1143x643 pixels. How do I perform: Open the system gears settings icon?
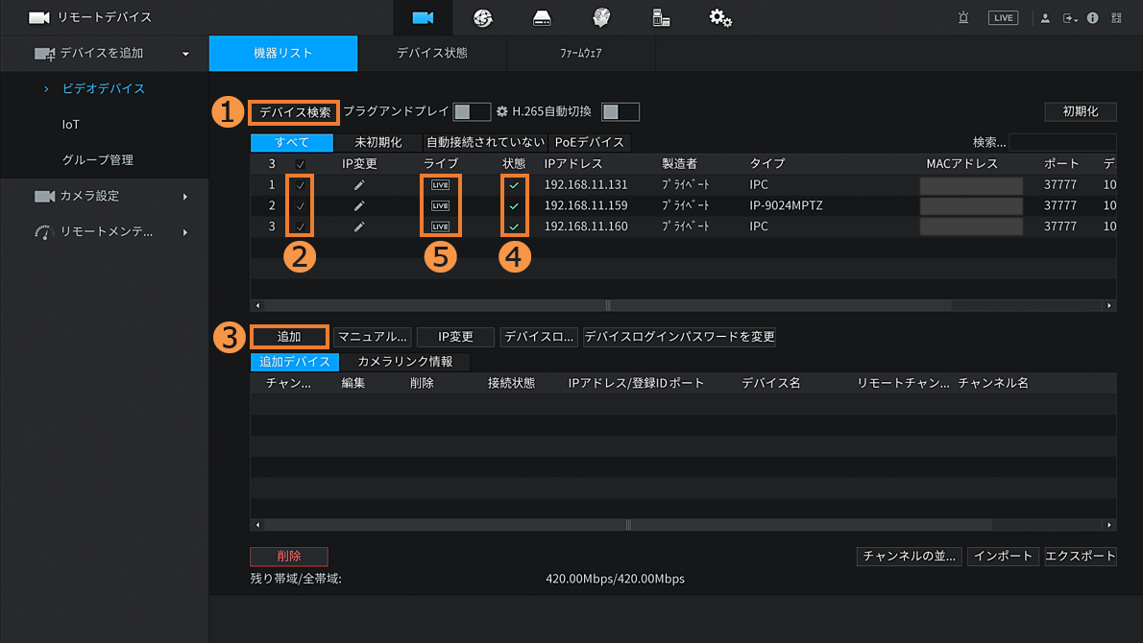[x=720, y=18]
